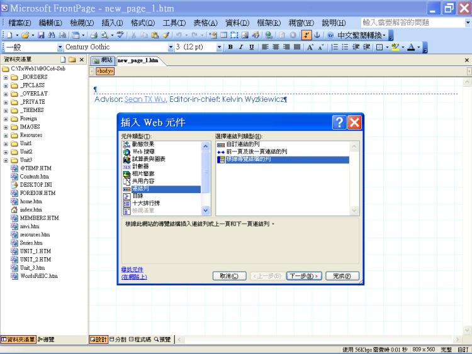Image resolution: width=472 pixels, height=354 pixels.
Task: Select Web 搜尋 component type
Action: (143, 152)
